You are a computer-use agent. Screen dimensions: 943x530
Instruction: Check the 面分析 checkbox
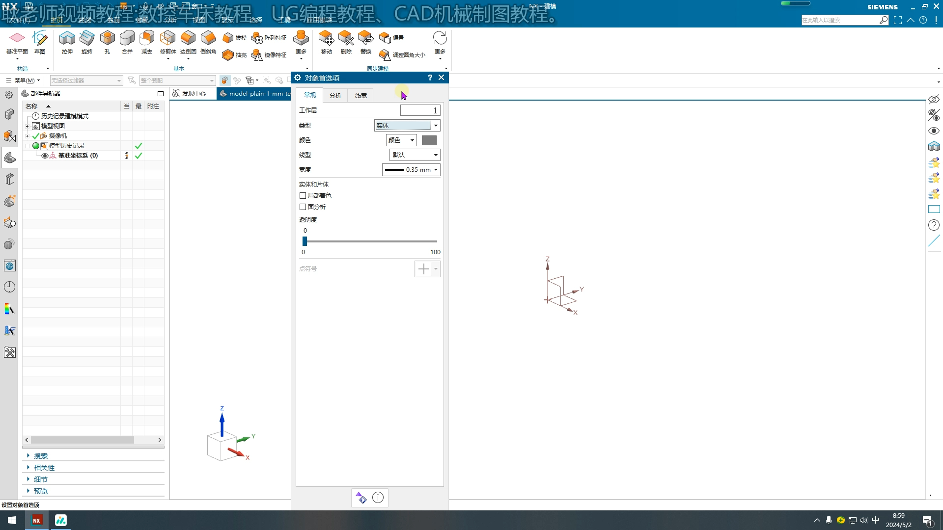click(x=303, y=207)
